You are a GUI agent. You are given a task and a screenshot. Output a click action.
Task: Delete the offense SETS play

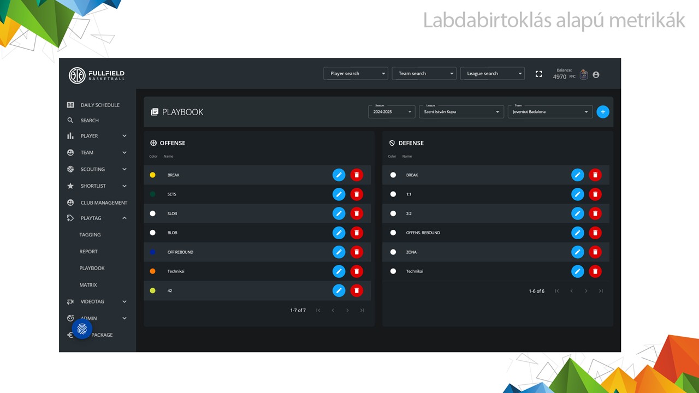click(356, 194)
